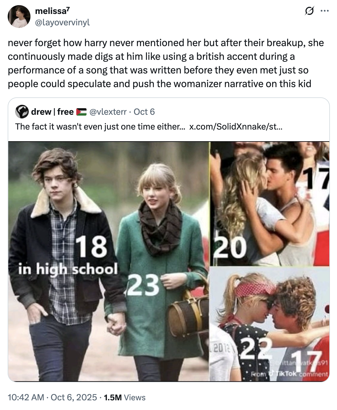
Task: Follow the x.com/SolidXnnake link
Action: coord(236,126)
